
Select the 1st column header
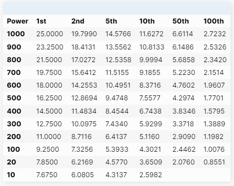pyautogui.click(x=41, y=21)
